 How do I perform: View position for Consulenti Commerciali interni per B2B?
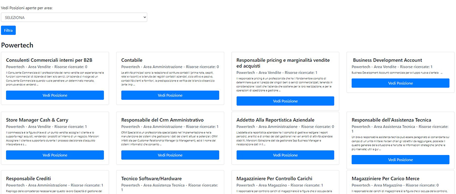pos(55,95)
